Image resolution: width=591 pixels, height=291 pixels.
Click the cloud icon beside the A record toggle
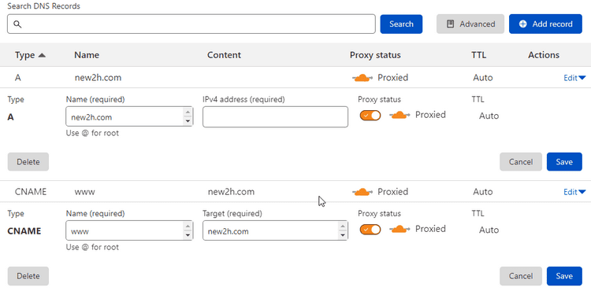(x=400, y=115)
